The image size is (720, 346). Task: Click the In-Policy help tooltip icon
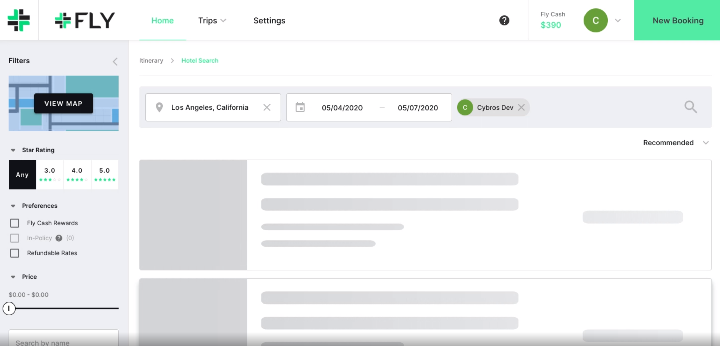tap(59, 238)
